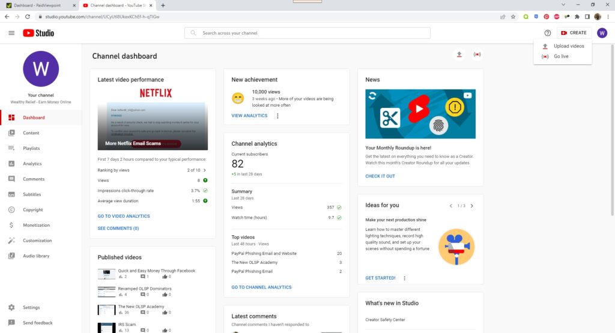Screen dimensions: 615x333
Task: Go to next idea in Ideas for you
Action: (x=472, y=206)
